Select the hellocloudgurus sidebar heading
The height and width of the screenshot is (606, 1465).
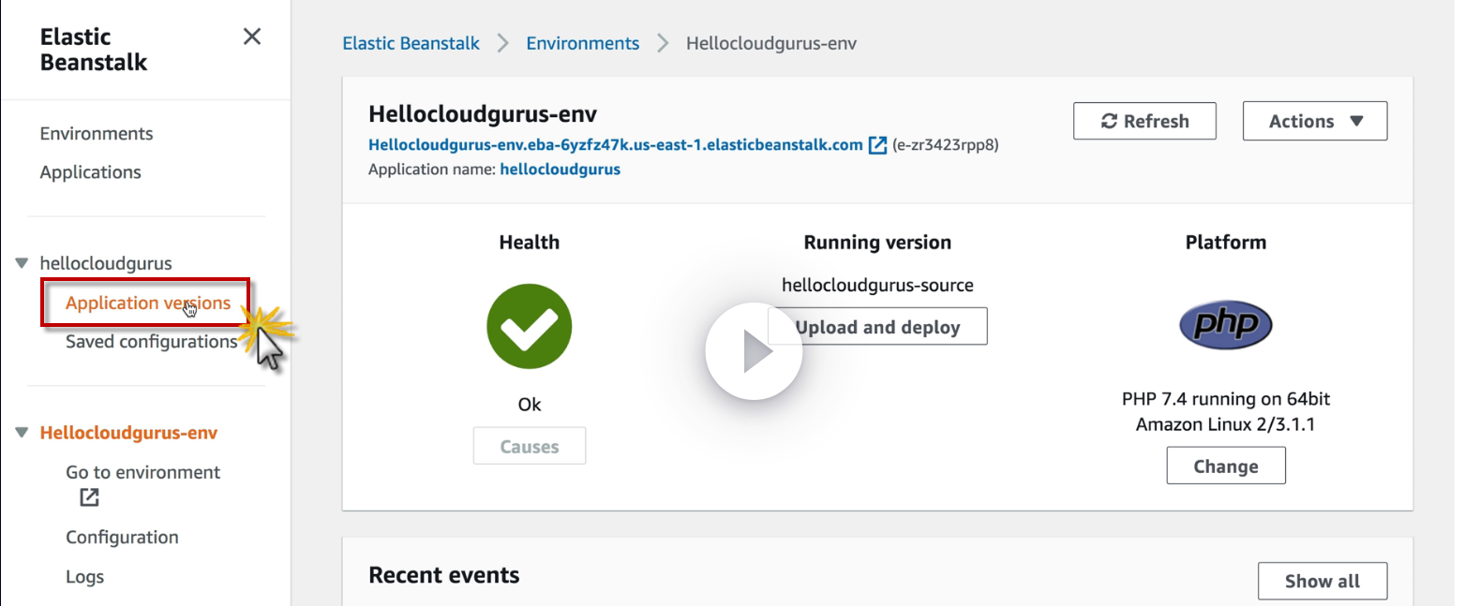(x=106, y=263)
